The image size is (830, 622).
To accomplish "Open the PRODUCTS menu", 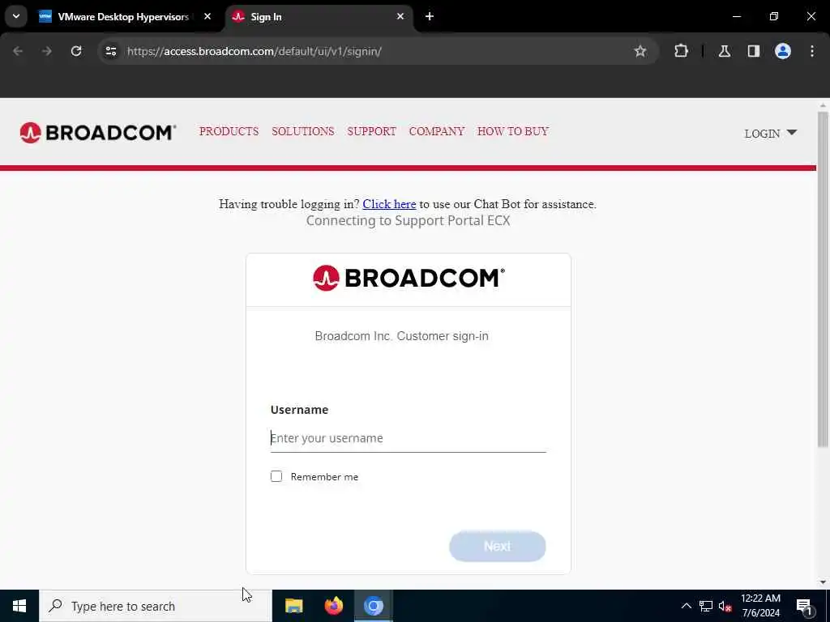I will click(x=229, y=131).
